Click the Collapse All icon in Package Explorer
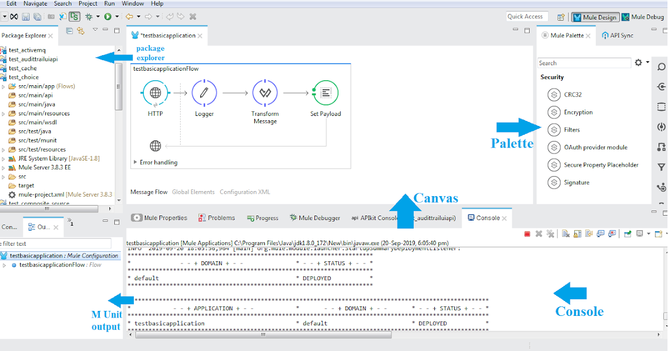 [x=70, y=31]
